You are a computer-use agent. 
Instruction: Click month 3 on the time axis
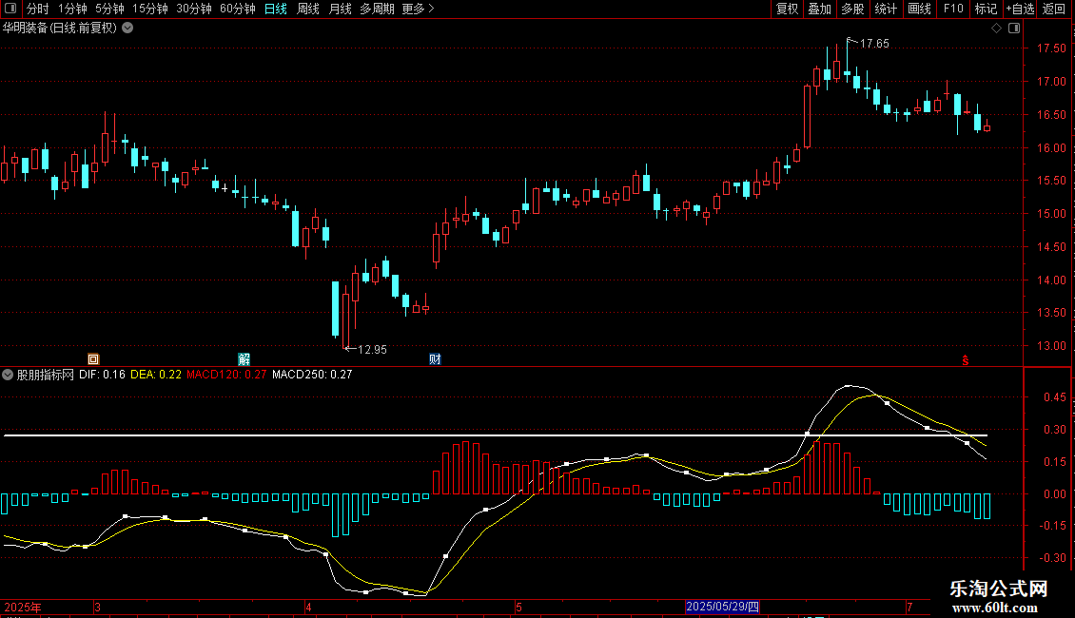click(97, 607)
